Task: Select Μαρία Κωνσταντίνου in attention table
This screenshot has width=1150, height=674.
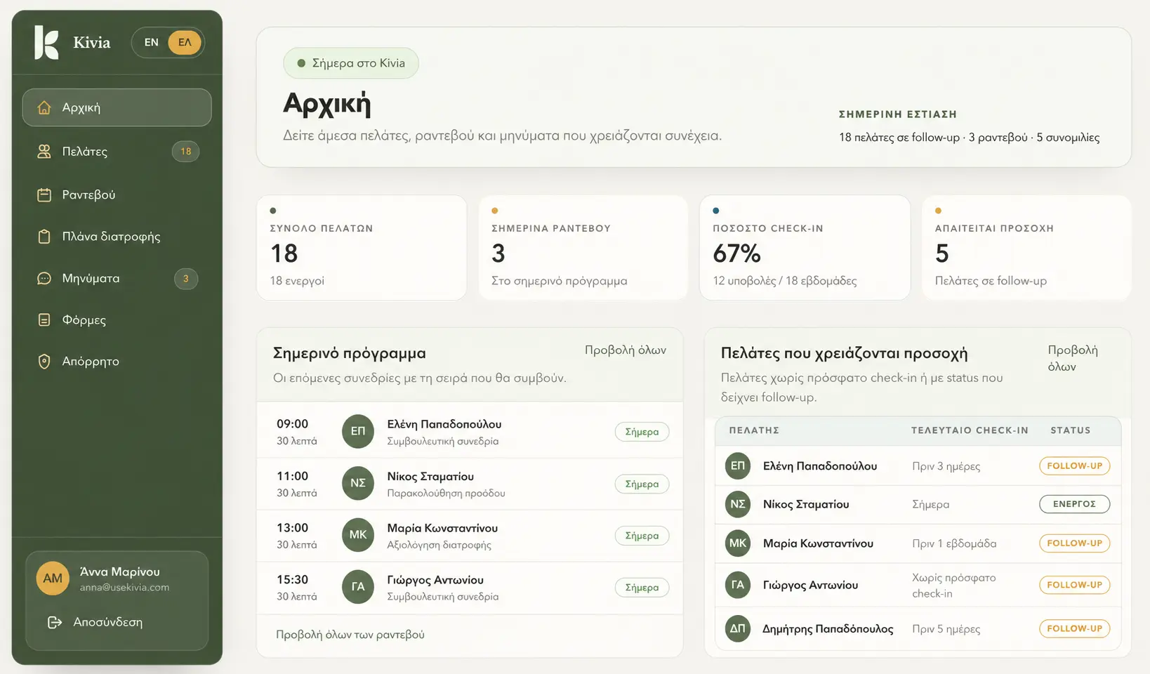Action: tap(818, 543)
